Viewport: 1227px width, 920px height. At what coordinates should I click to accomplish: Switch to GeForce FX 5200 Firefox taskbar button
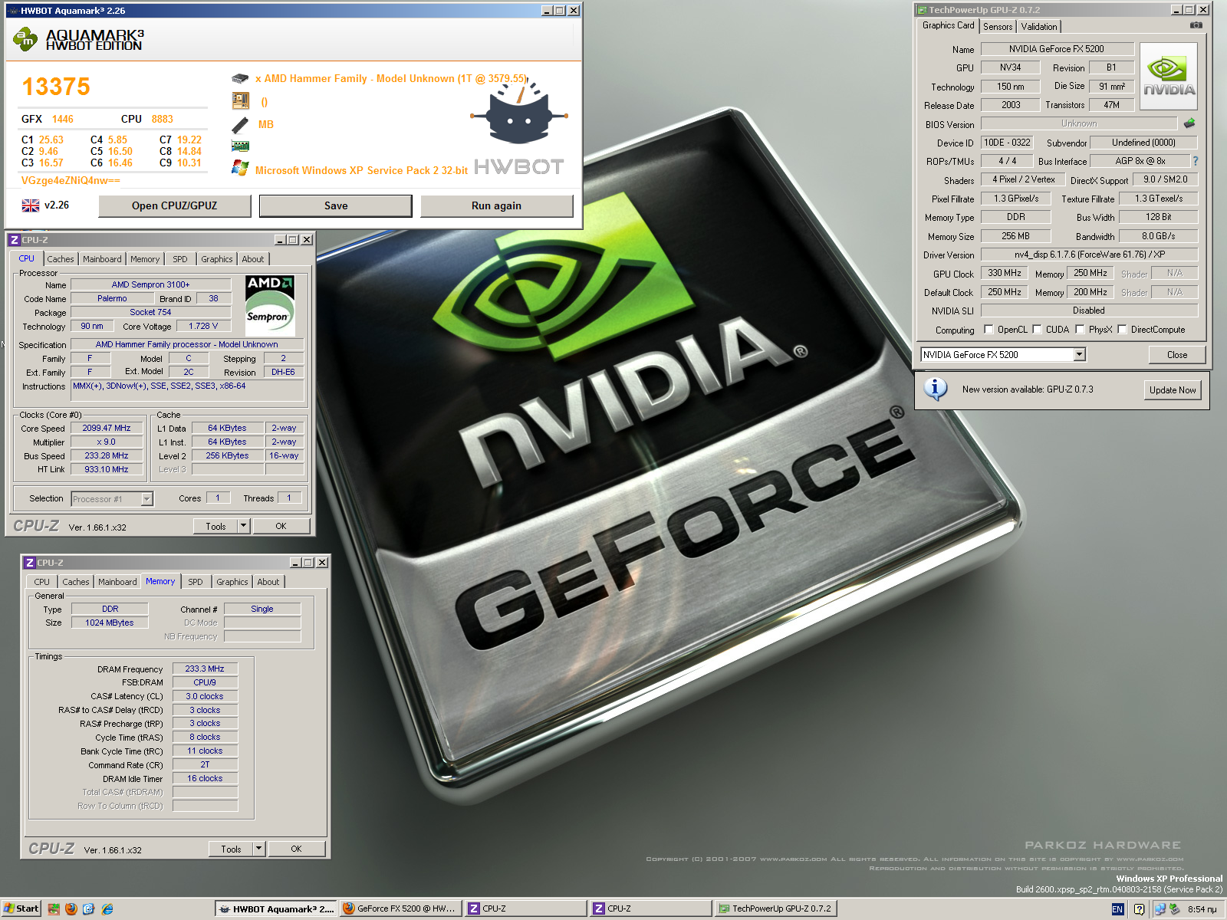[x=400, y=909]
